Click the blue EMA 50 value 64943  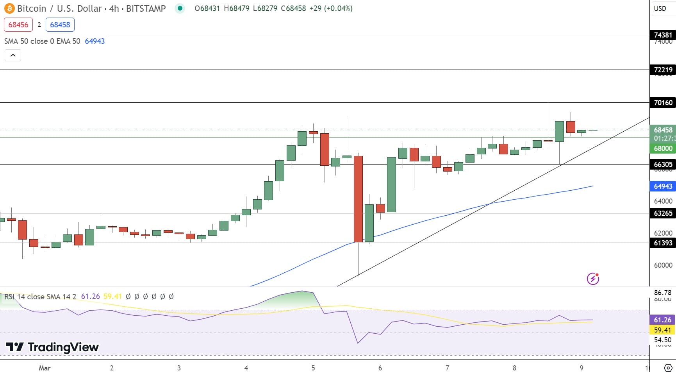pos(95,41)
